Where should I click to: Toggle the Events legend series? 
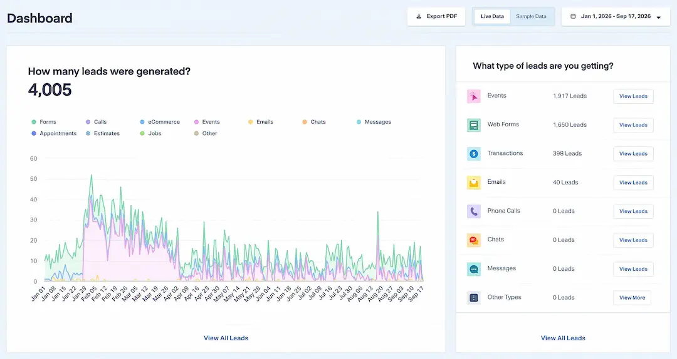tap(207, 122)
